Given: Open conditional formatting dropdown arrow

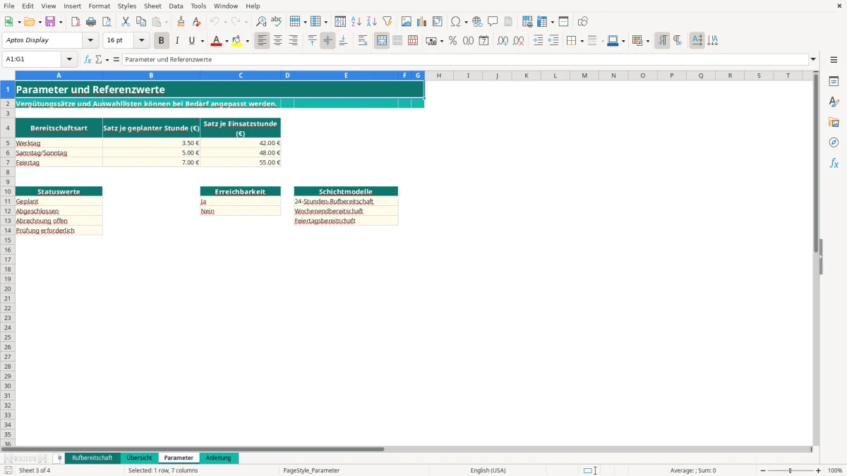Looking at the screenshot, I should (x=647, y=41).
